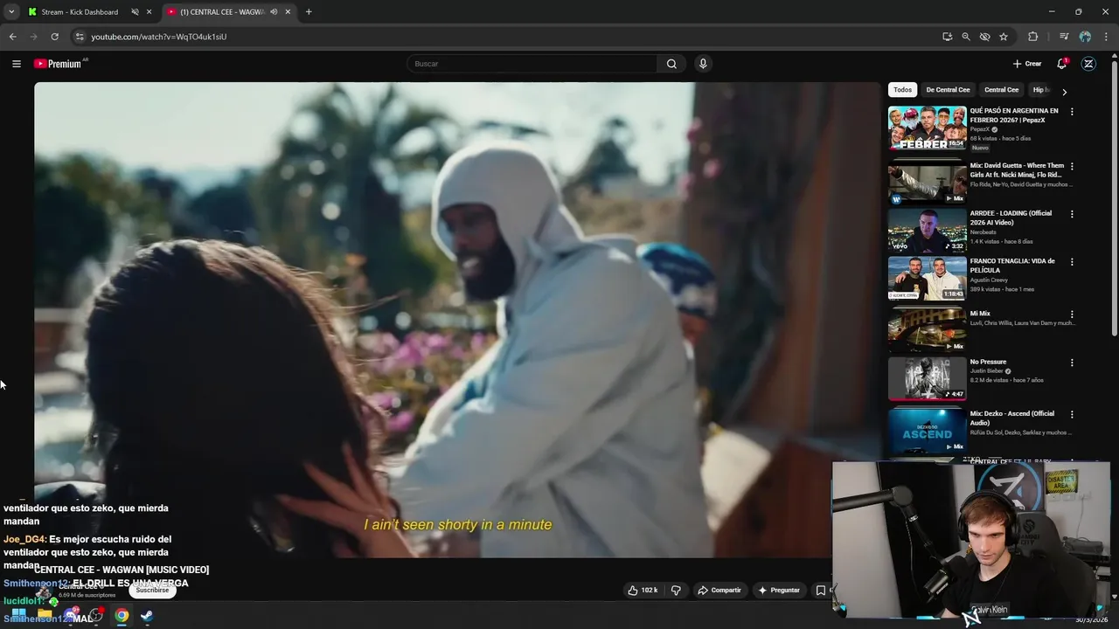The height and width of the screenshot is (629, 1119).
Task: Switch to Stream - Kick Dashboard tab
Action: coord(80,12)
